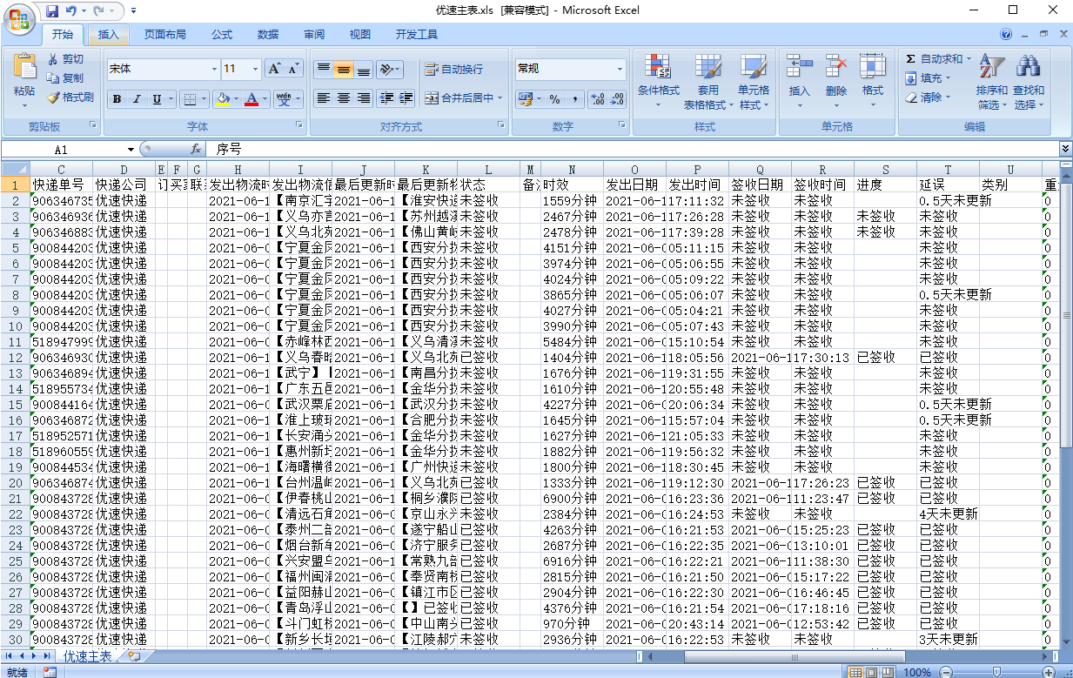Apply comma style

(575, 99)
